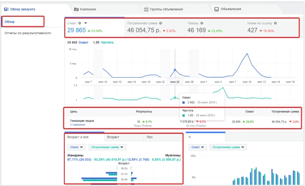Select the 46 054,75 р. spend metric card
This screenshot has width=305, height=186.
[x=155, y=27]
